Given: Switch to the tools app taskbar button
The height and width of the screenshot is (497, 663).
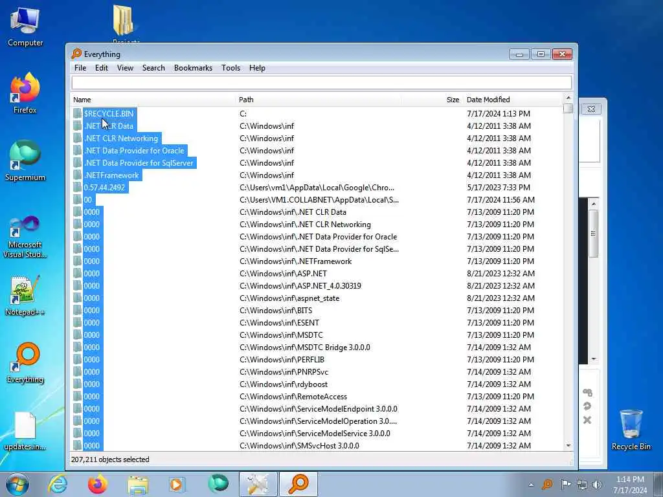Looking at the screenshot, I should (x=258, y=484).
